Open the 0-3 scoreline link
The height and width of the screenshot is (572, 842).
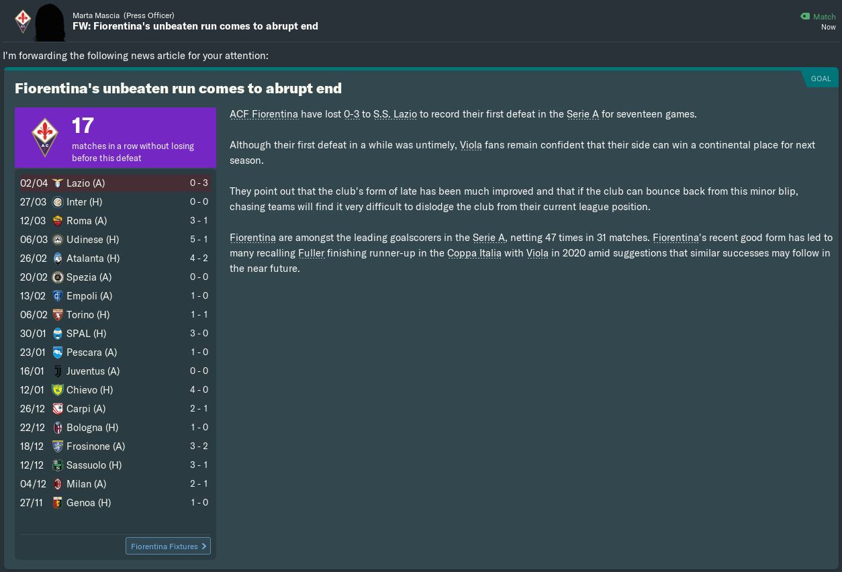[x=352, y=114]
